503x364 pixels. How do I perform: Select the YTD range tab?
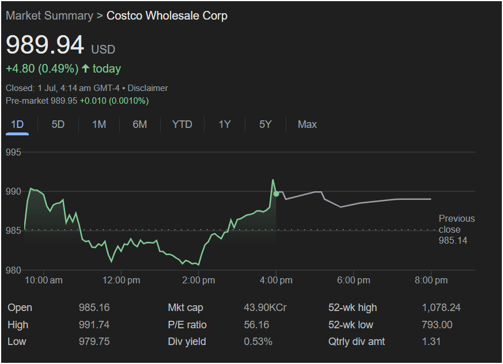coord(182,124)
